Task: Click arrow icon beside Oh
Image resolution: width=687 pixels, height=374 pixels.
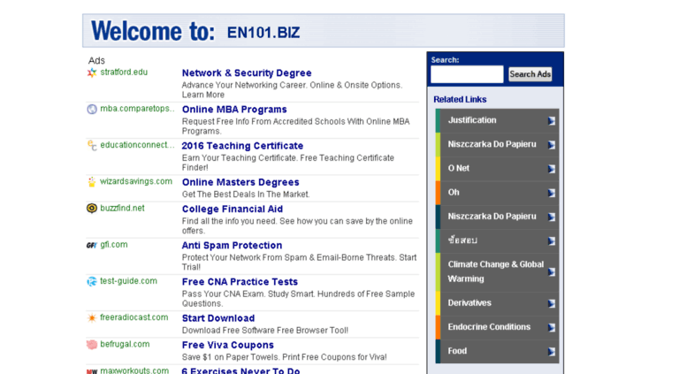Action: 551,193
